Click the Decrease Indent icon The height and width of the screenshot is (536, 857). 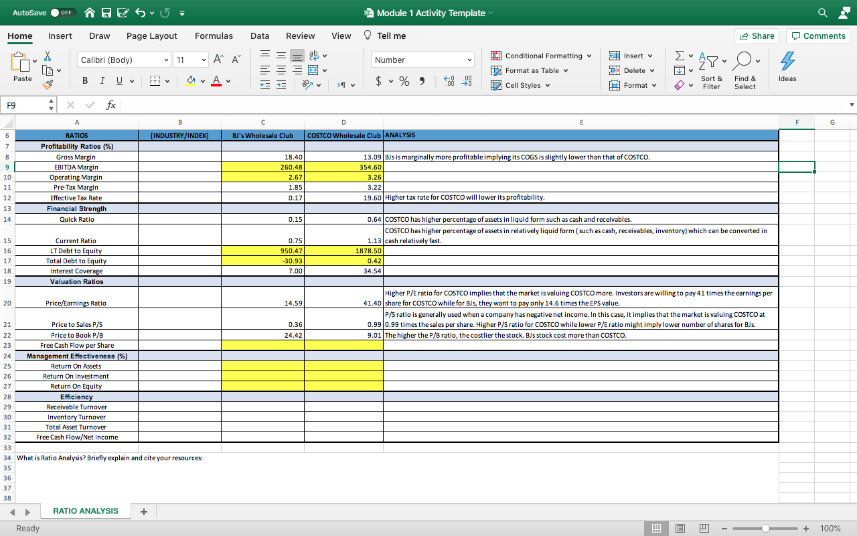pos(265,85)
